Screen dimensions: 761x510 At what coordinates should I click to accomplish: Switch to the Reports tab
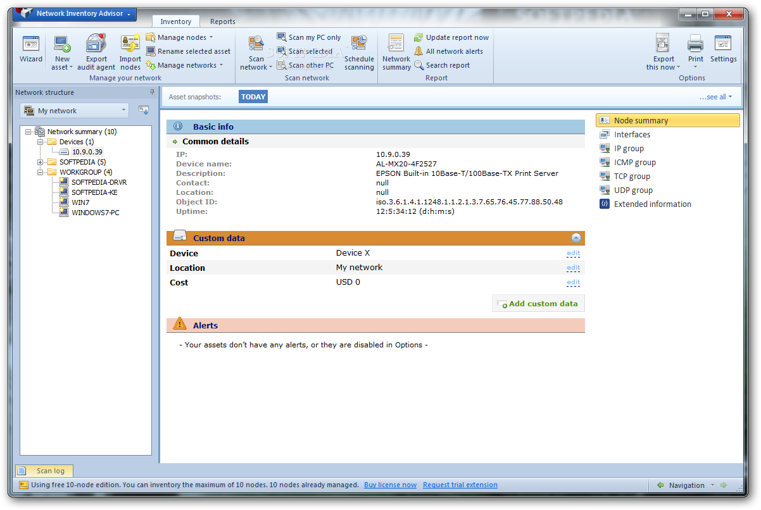[223, 22]
